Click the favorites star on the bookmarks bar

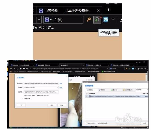tap(11, 72)
